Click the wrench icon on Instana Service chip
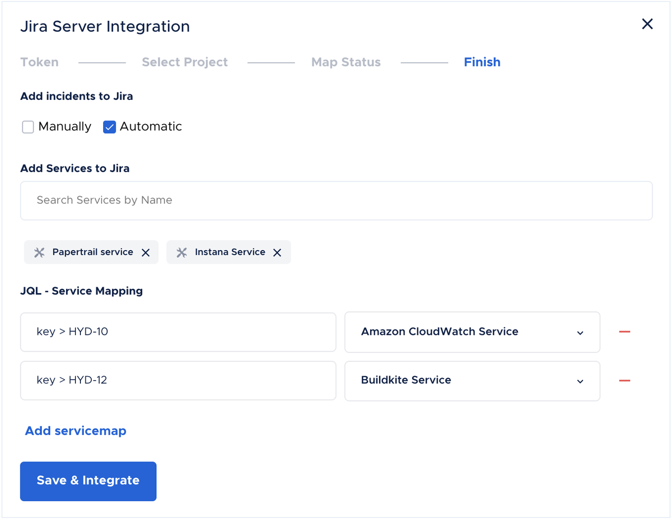The height and width of the screenshot is (519, 672). (x=182, y=252)
